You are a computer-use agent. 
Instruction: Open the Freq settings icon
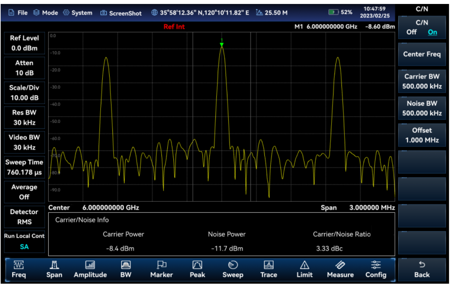click(19, 265)
